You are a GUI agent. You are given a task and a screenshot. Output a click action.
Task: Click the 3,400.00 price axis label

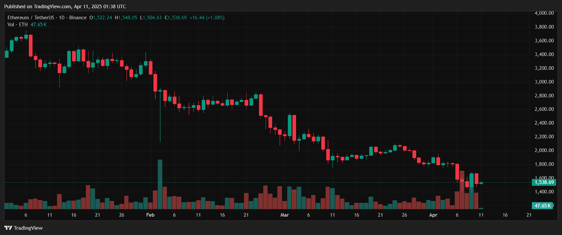point(544,54)
